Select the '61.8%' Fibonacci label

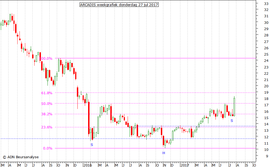tap(47, 93)
